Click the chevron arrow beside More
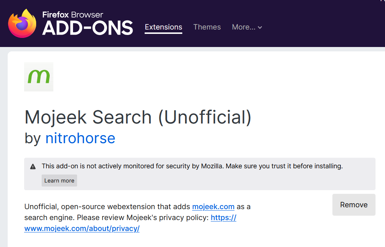 point(260,27)
